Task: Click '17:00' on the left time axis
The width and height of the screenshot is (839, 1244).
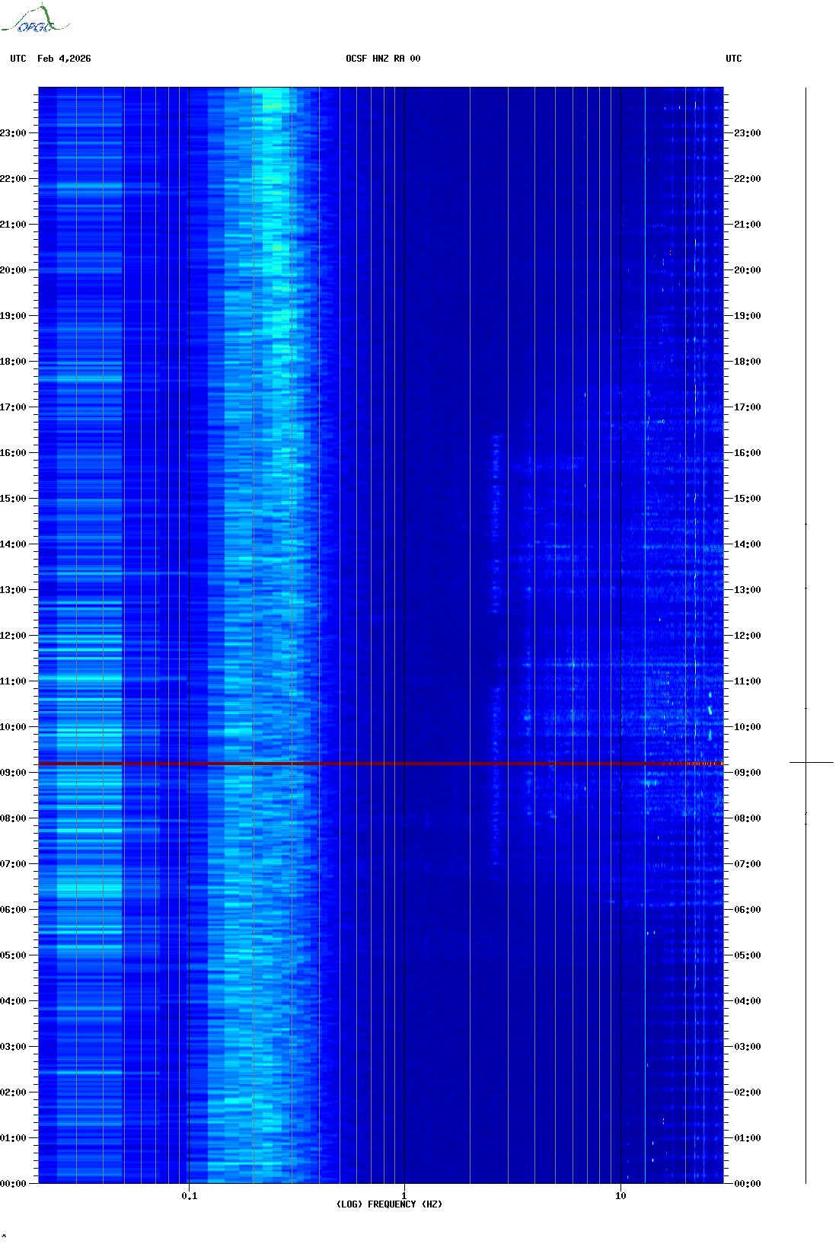Action: (x=13, y=407)
